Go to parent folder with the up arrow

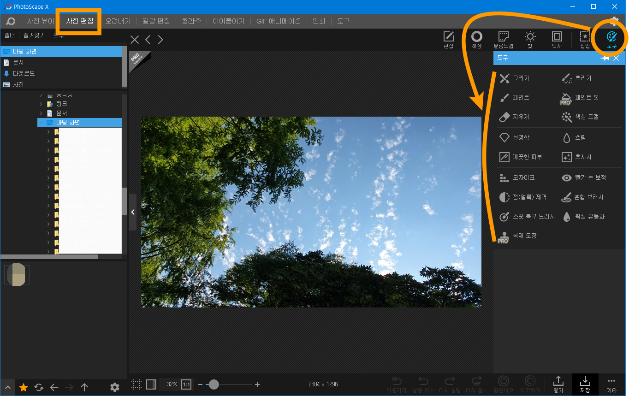84,387
